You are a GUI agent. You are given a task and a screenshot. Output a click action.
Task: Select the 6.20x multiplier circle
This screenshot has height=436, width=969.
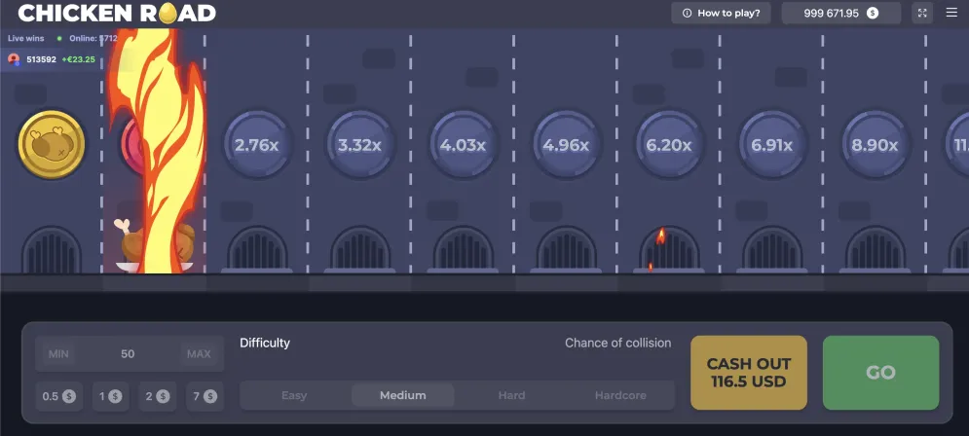click(x=669, y=145)
